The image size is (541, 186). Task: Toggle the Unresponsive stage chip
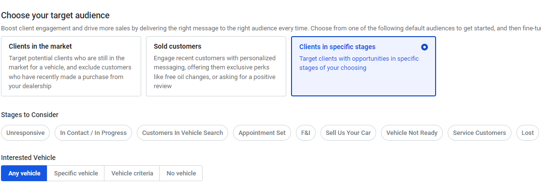tap(26, 133)
